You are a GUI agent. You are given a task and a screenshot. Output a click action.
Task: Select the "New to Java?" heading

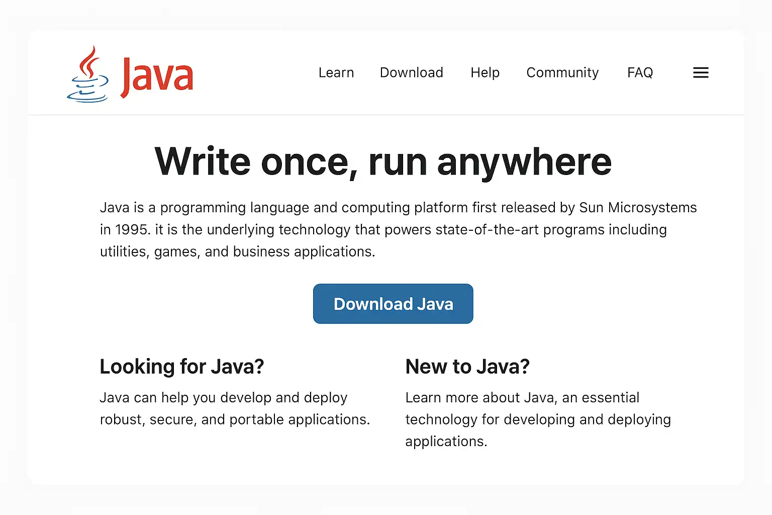tap(467, 367)
